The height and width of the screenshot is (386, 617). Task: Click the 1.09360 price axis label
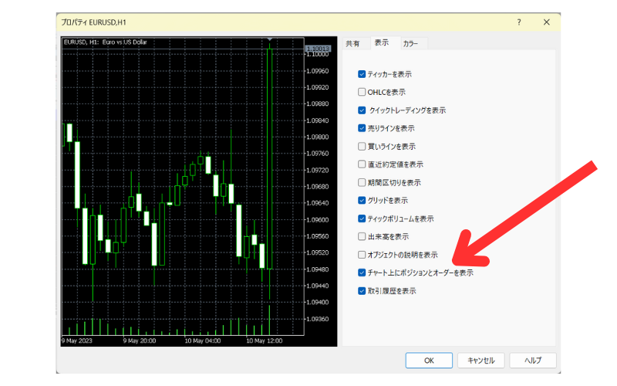pyautogui.click(x=317, y=319)
